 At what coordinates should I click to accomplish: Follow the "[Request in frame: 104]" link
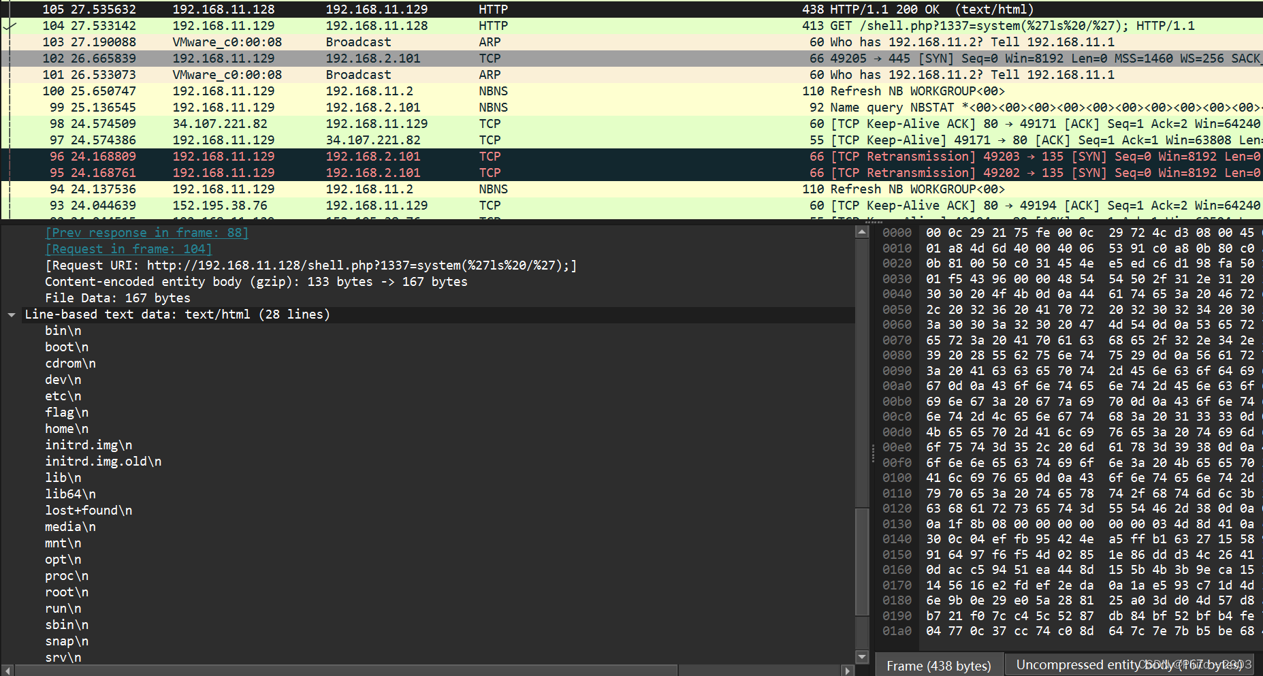click(127, 248)
